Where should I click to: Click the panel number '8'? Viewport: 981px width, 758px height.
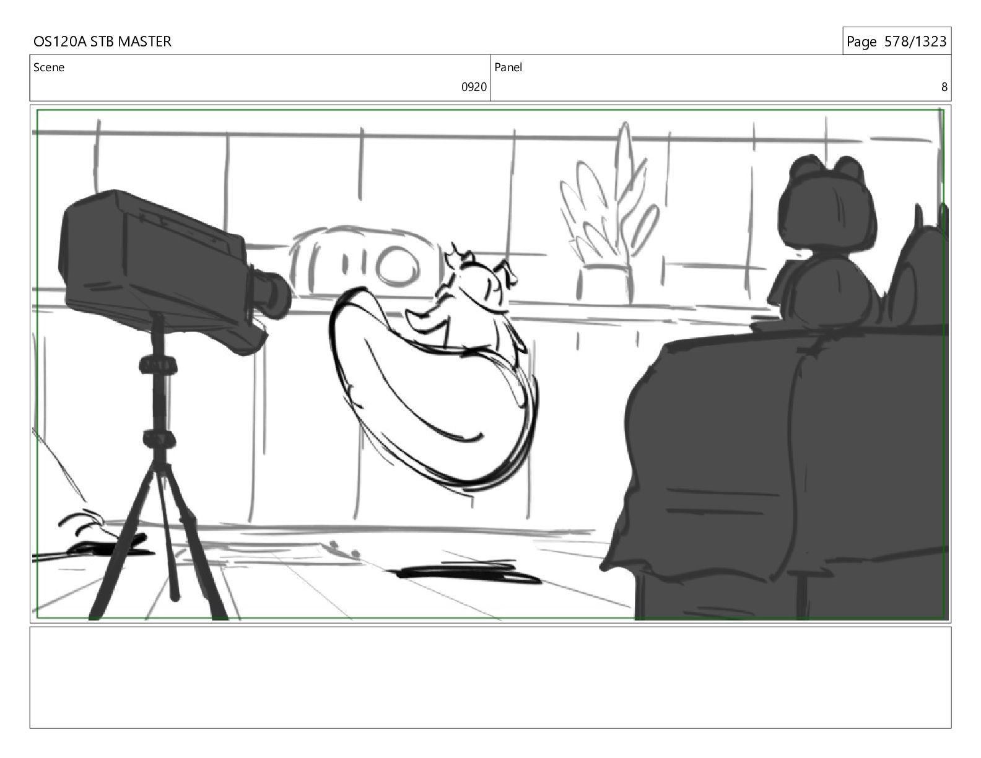(x=944, y=87)
